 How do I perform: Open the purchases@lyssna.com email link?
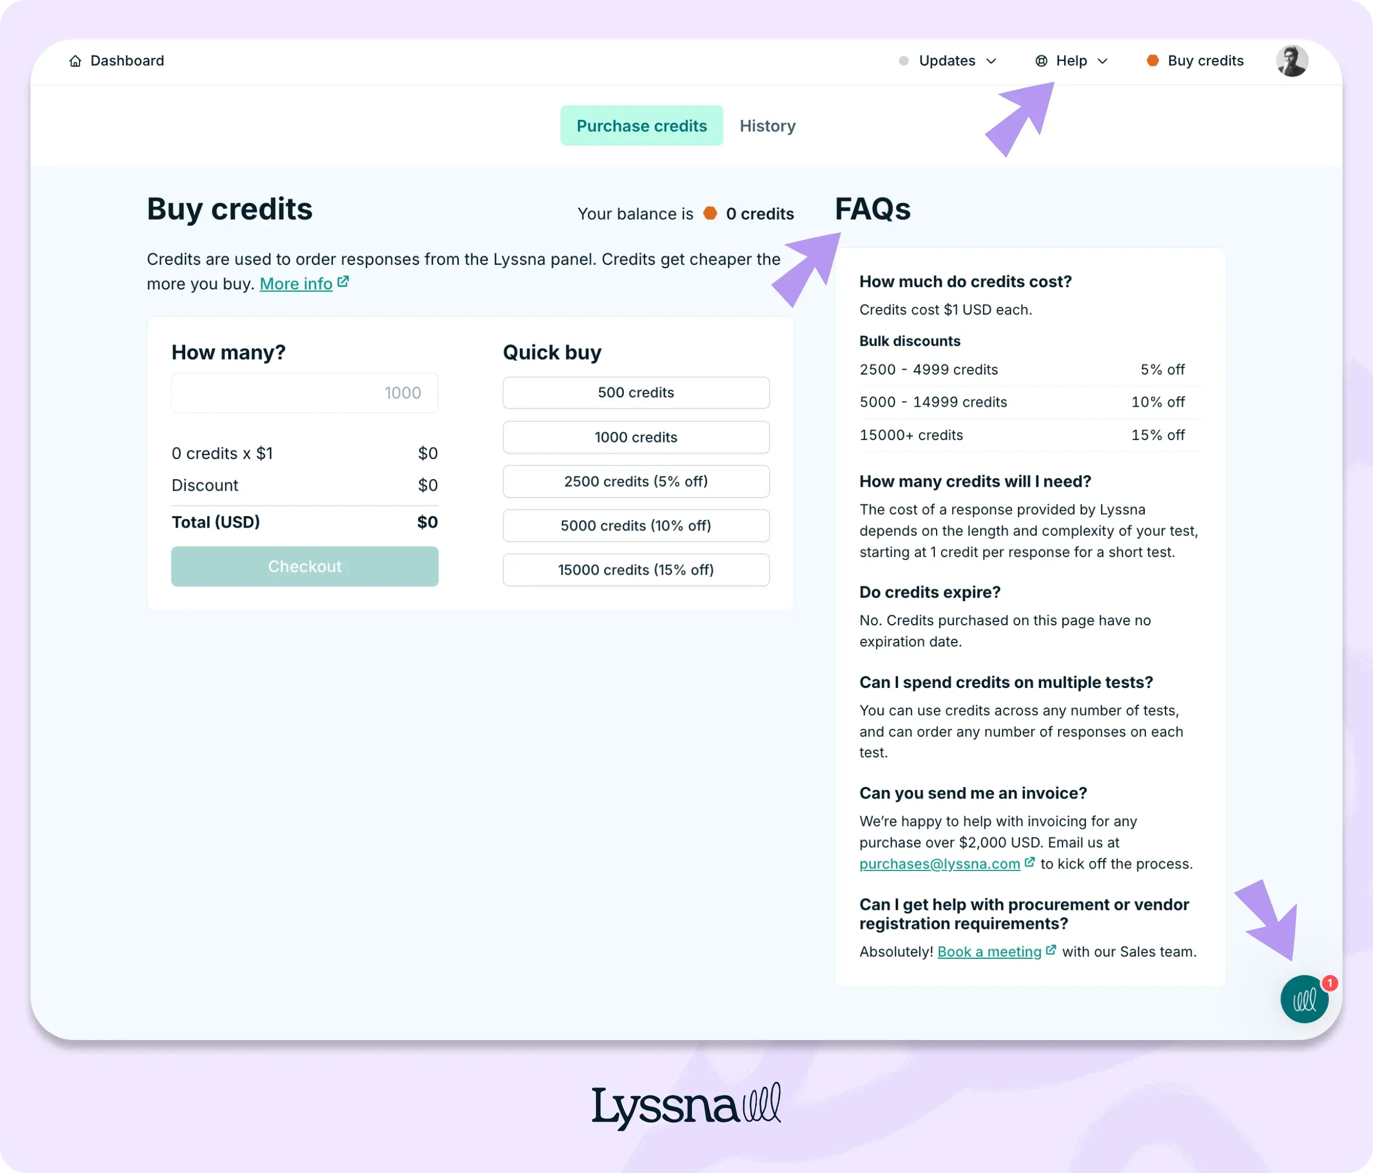(939, 864)
